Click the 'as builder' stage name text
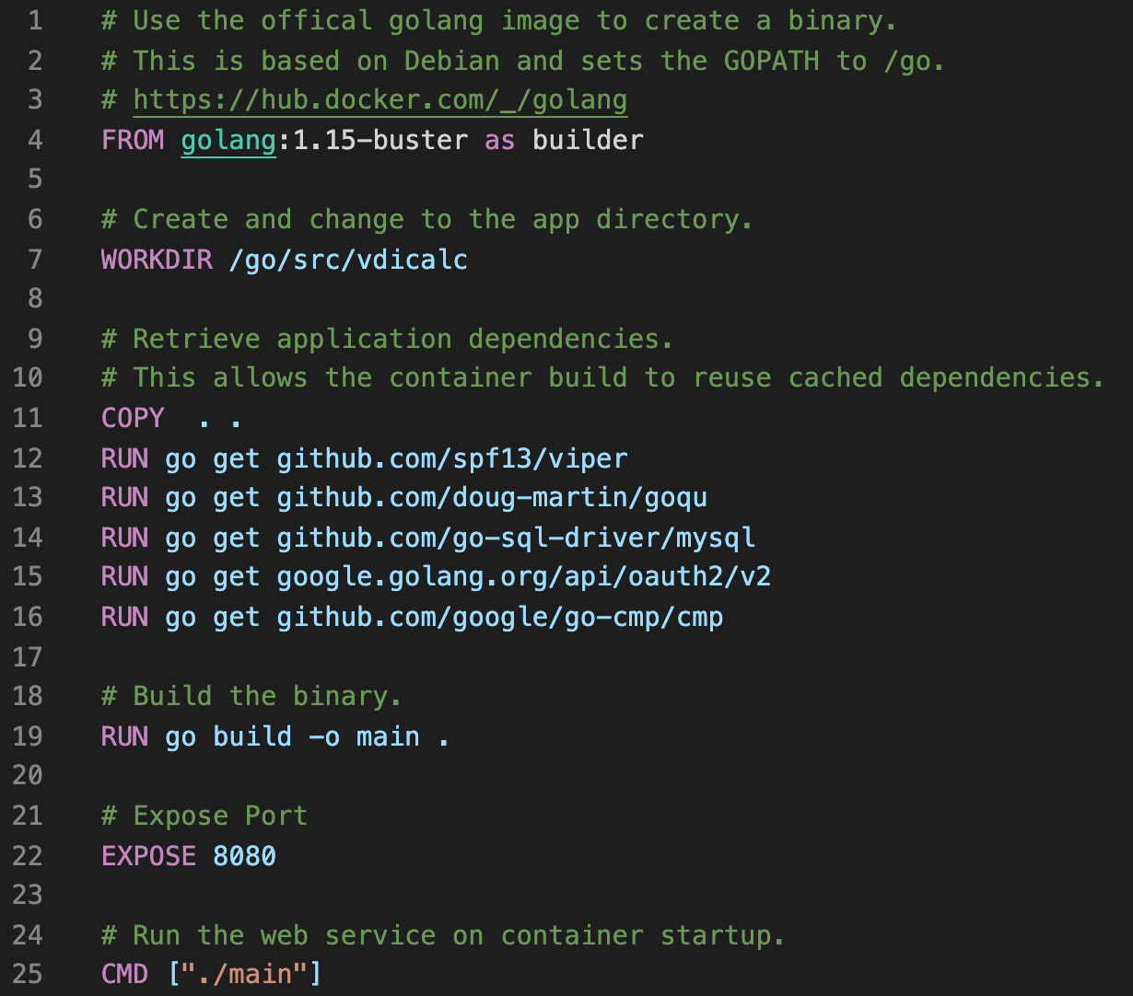This screenshot has width=1133, height=996. 564,140
